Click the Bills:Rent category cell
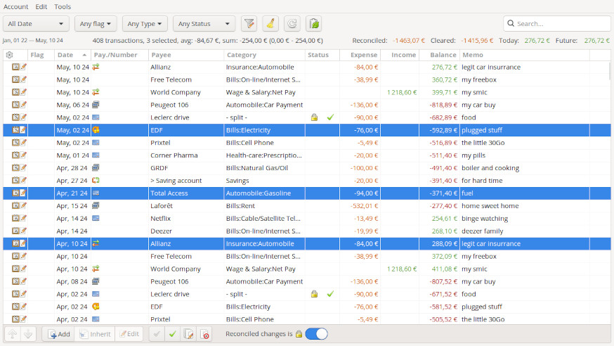Screen dimensions: 614x346 point(264,206)
